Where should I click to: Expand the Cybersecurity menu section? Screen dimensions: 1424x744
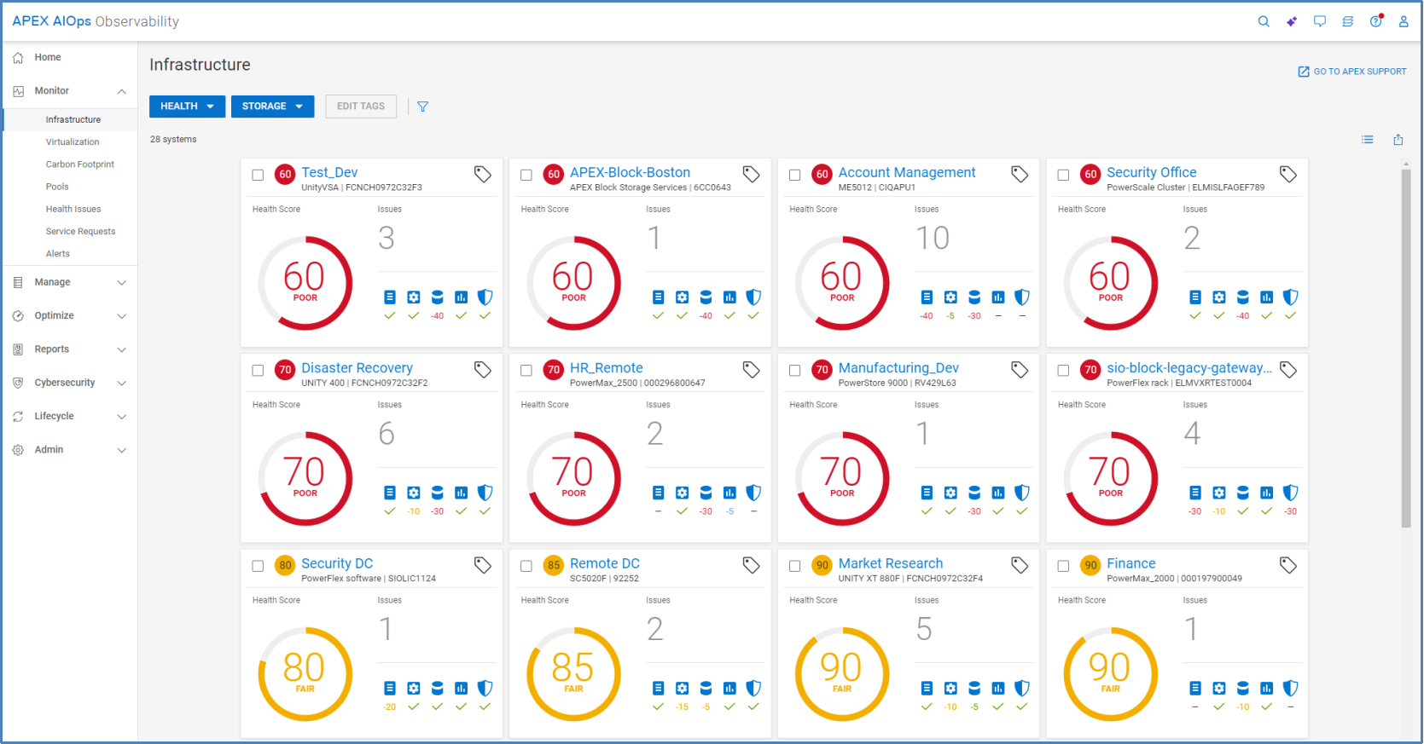pyautogui.click(x=122, y=384)
